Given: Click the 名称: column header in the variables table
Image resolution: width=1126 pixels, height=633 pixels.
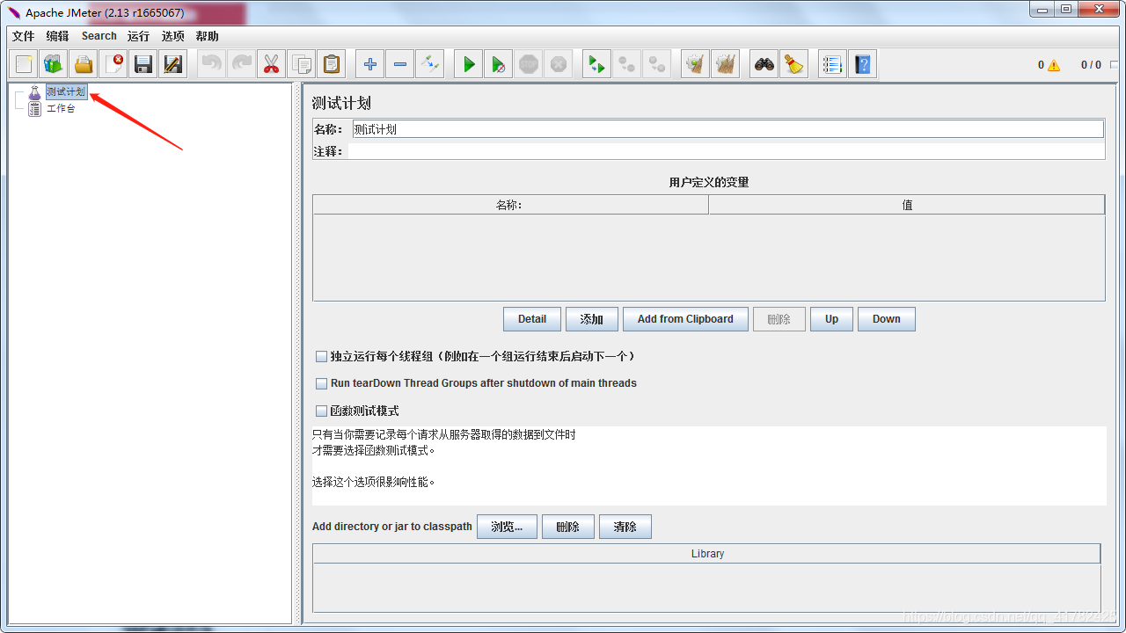Looking at the screenshot, I should click(x=510, y=205).
